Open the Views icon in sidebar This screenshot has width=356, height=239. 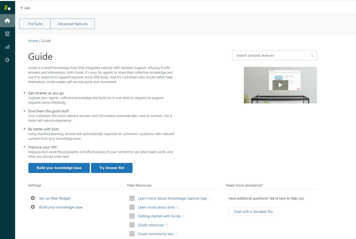coord(7,34)
